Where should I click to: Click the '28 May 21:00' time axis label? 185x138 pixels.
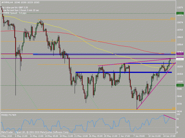coord(111,136)
